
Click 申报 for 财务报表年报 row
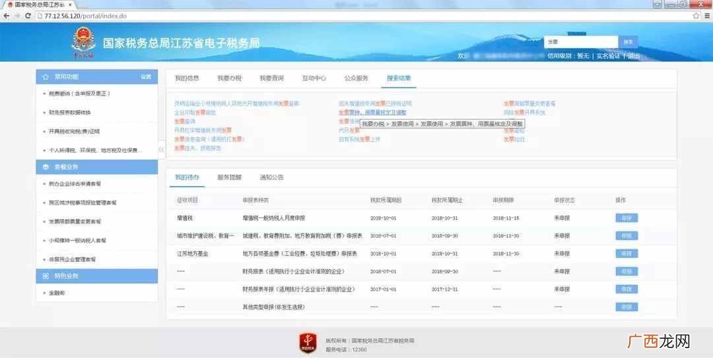click(x=627, y=289)
